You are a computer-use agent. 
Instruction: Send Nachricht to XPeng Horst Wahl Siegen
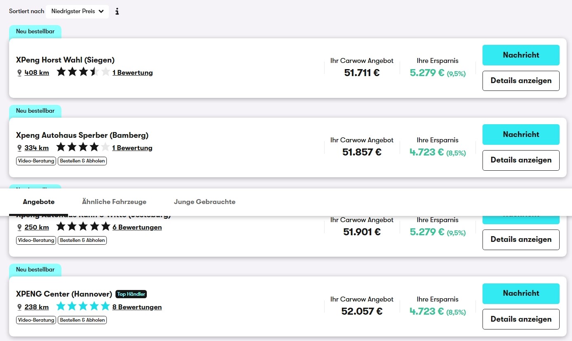(521, 55)
